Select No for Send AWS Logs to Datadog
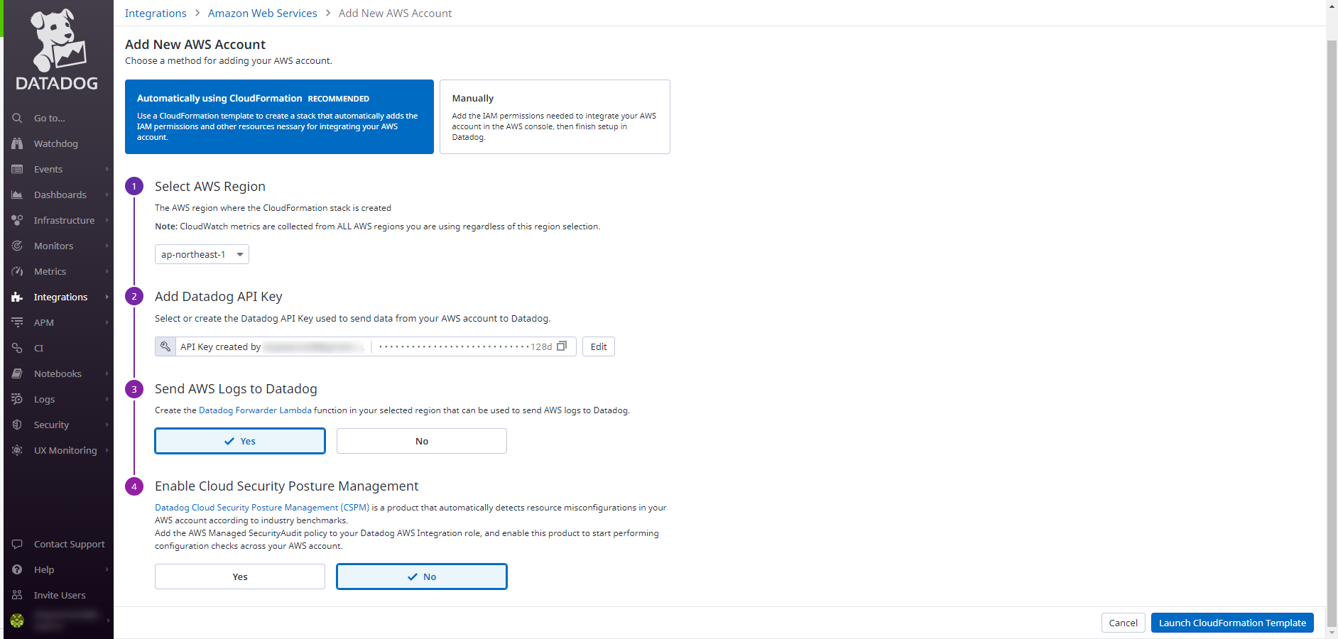 tap(422, 441)
